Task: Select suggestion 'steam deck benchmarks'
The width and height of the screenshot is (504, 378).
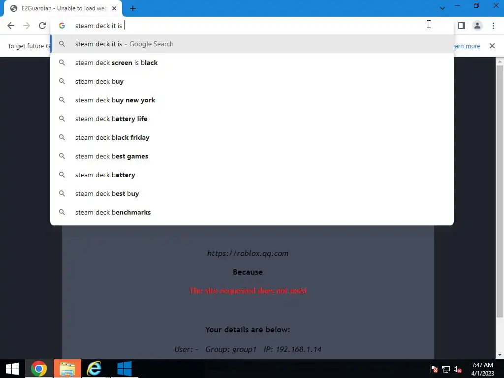Action: point(252,212)
